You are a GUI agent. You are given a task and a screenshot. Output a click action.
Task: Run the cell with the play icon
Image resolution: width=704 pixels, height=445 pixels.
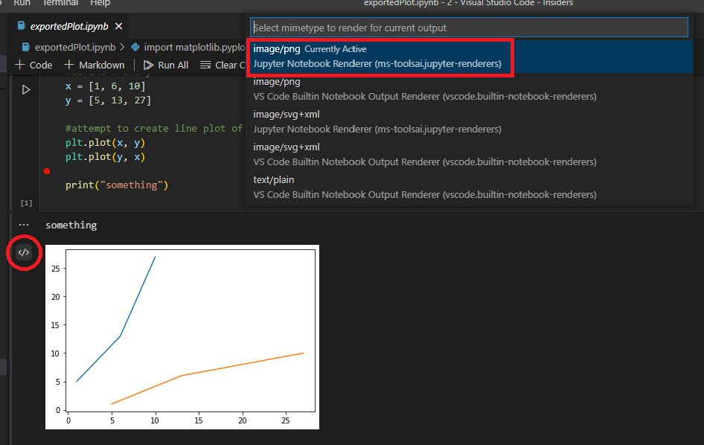26,89
